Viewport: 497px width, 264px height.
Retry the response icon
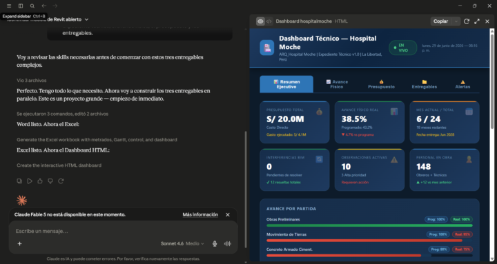[x=61, y=181]
